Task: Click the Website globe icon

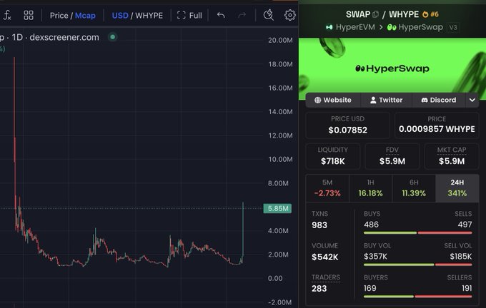Action: [x=318, y=100]
